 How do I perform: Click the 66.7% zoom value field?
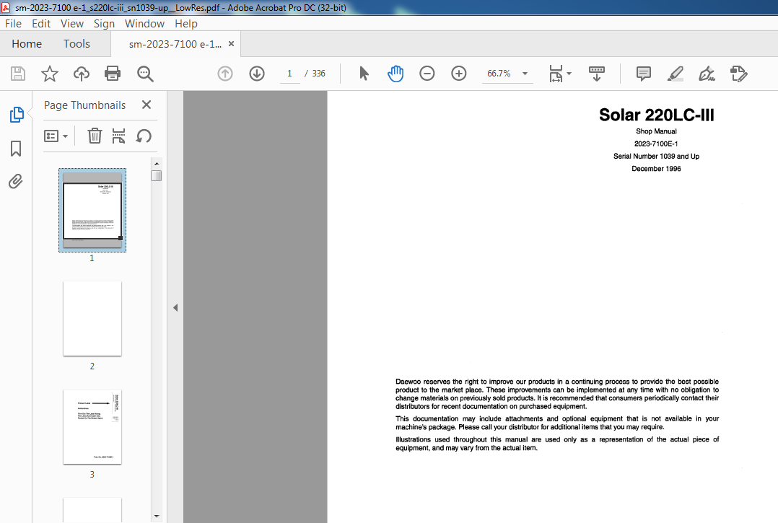pyautogui.click(x=499, y=74)
